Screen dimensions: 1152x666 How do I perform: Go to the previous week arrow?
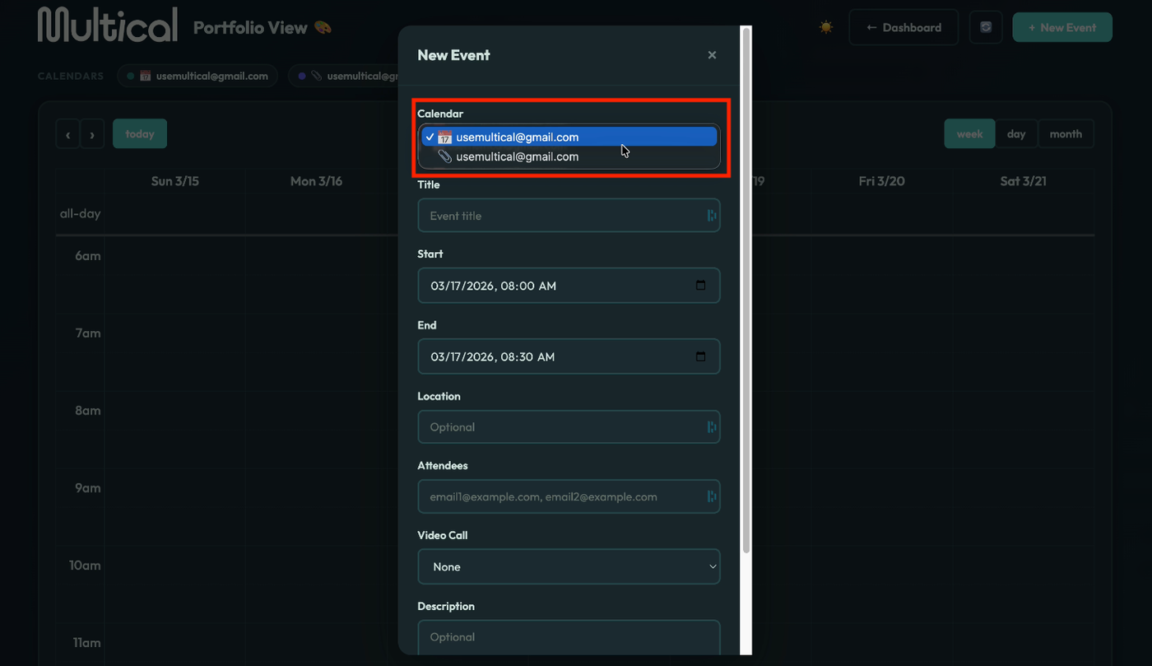click(67, 134)
